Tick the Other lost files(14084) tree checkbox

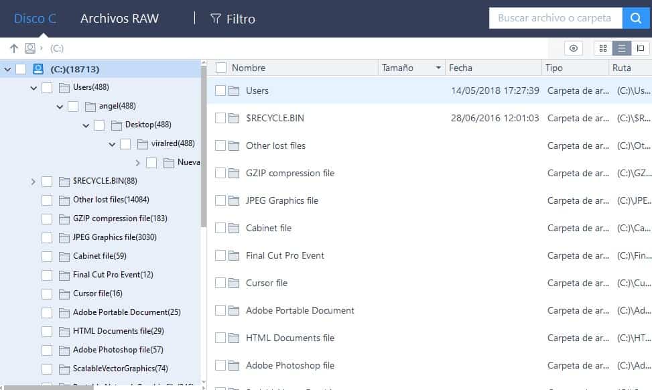click(x=47, y=200)
